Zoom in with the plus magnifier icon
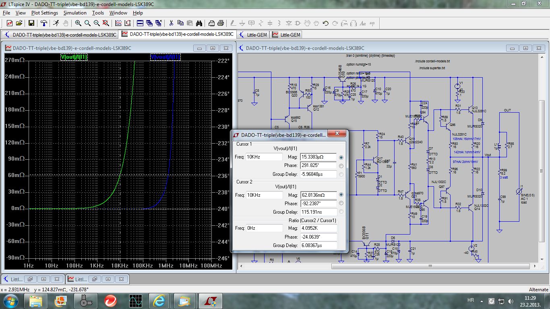The width and height of the screenshot is (550, 309). (78, 23)
